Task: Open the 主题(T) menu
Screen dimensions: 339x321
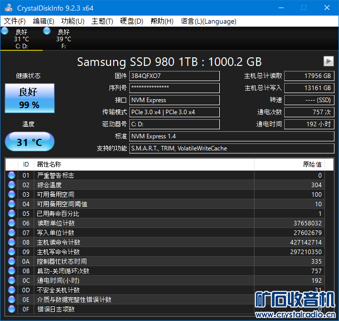Action: click(x=102, y=21)
